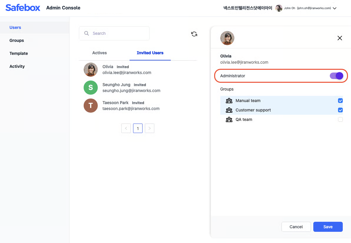Click the Customer support group icon
Viewport: 351px width, 243px height.
(229, 110)
